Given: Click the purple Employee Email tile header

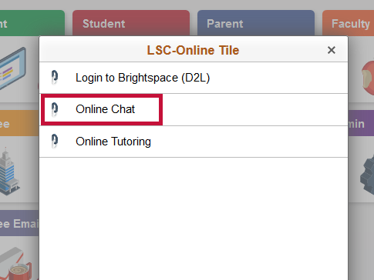Looking at the screenshot, I should pos(19,223).
